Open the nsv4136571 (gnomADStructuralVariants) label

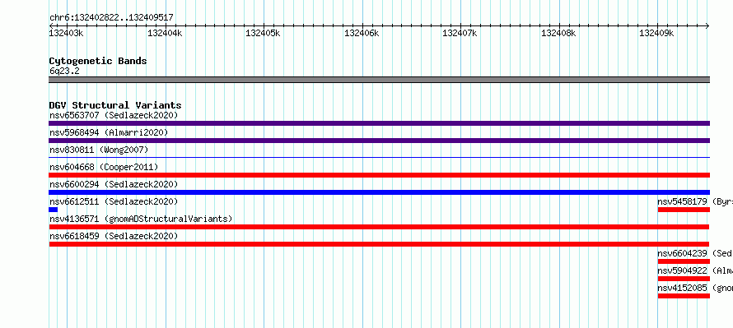point(141,219)
